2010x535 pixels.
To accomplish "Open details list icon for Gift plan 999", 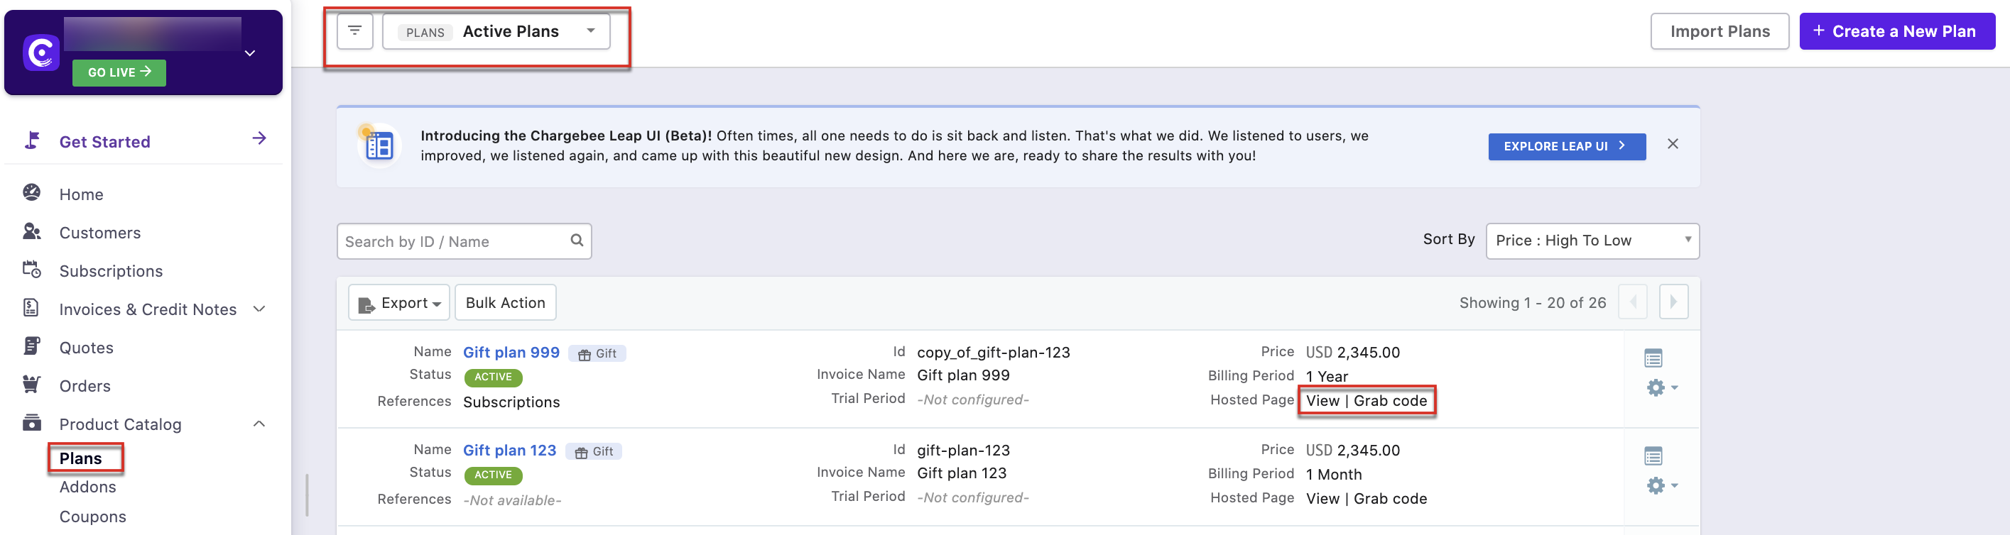I will click(1653, 358).
